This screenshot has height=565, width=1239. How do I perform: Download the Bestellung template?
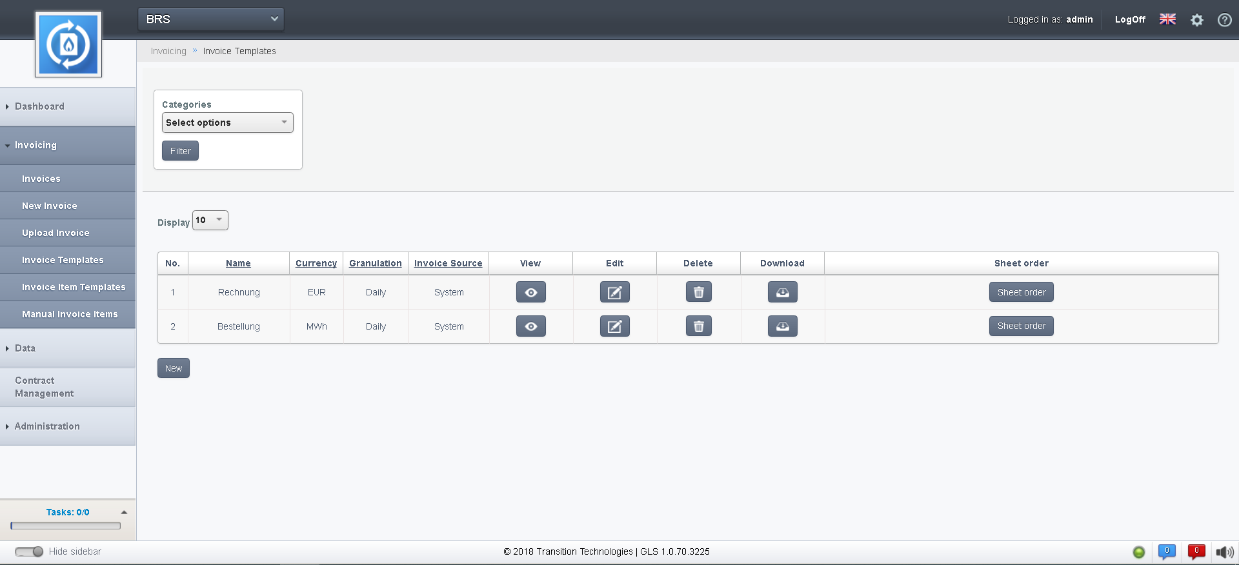782,326
